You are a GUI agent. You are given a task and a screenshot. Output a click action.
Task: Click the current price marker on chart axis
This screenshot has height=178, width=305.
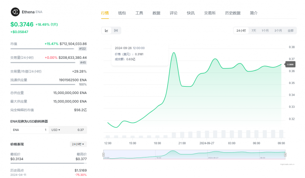(290, 64)
